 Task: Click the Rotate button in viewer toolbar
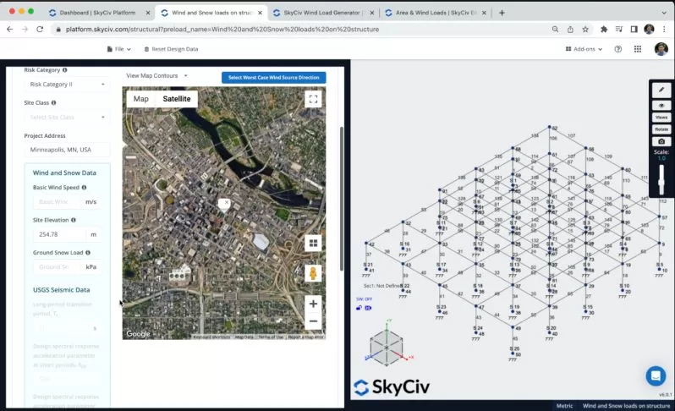[x=661, y=129]
